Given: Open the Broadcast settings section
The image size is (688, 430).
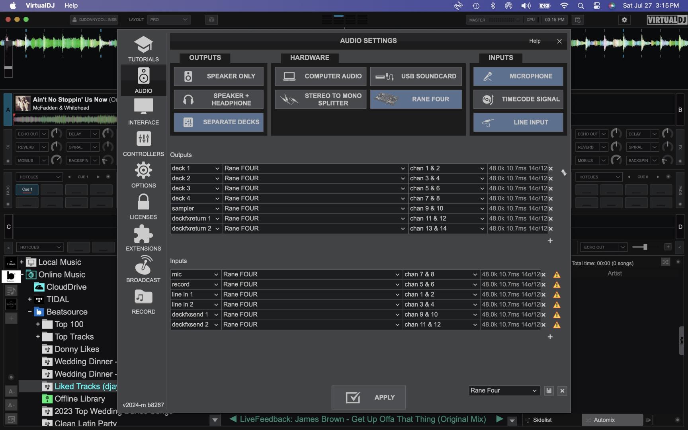Looking at the screenshot, I should pos(143,269).
